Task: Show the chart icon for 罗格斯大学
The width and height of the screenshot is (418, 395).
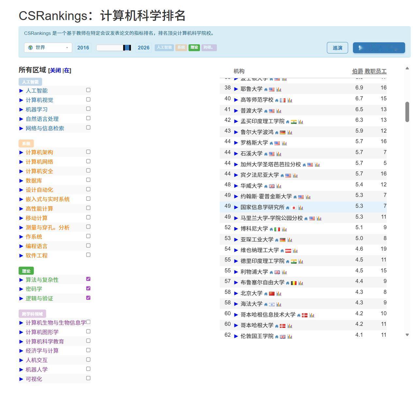Action: coord(284,143)
